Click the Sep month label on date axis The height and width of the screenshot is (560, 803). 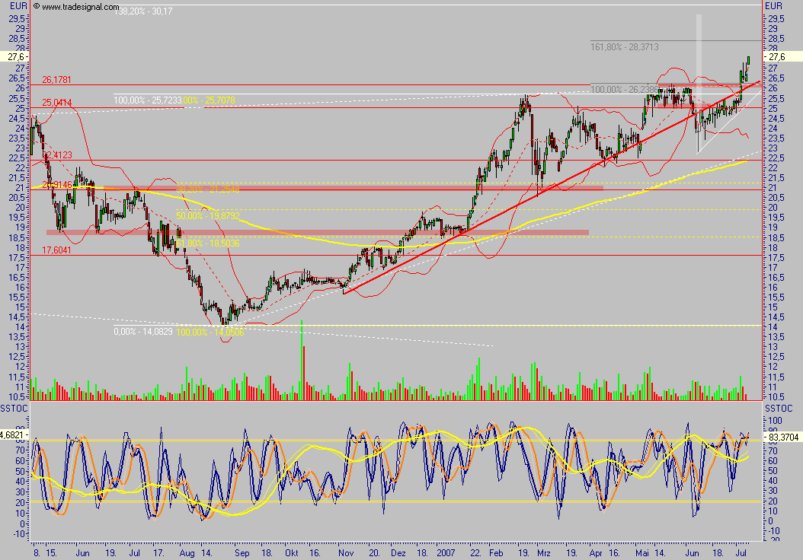(x=242, y=553)
